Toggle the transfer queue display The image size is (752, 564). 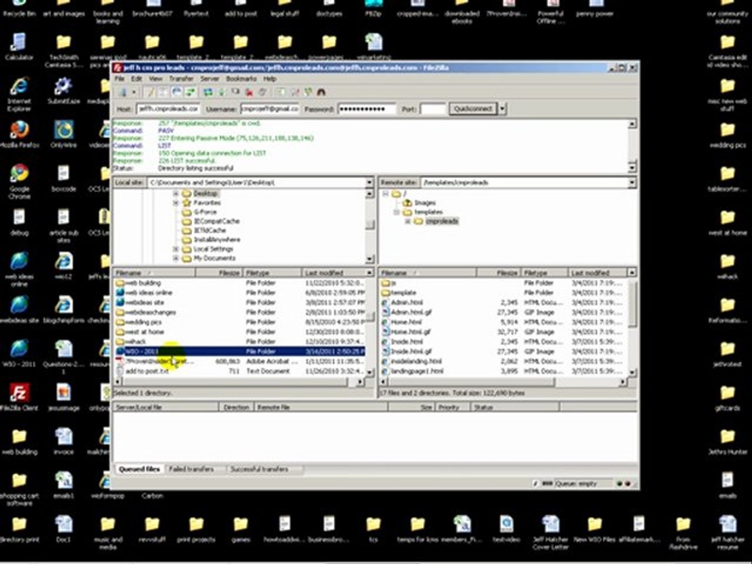pos(191,92)
